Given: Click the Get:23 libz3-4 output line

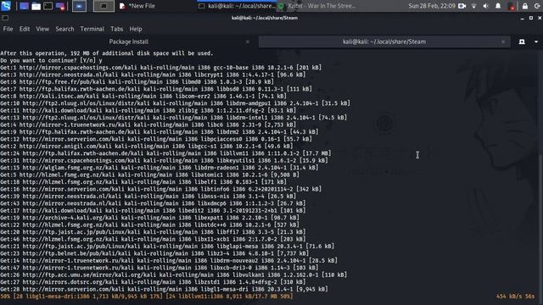Looking at the screenshot, I should click(154, 253).
